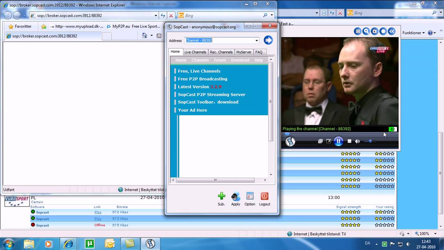Switch to the MyServer tab
Screen dimensions: 444x250
coord(244,52)
